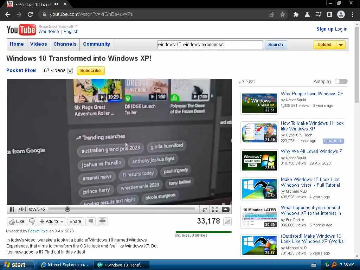This screenshot has width=360, height=270.
Task: Open the media control queue icon
Action: click(x=318, y=14)
